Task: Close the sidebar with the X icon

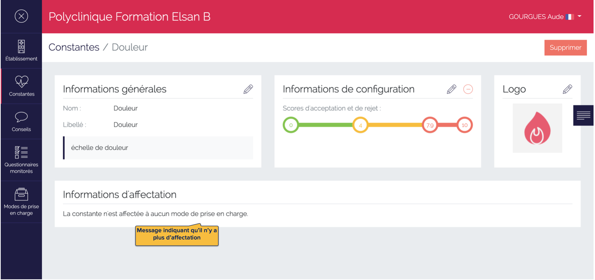Action: pos(21,16)
